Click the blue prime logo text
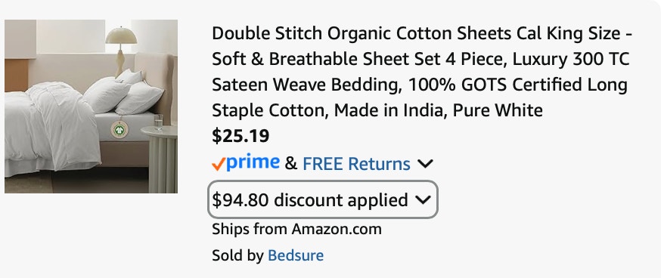This screenshot has height=278, width=664. [x=253, y=162]
